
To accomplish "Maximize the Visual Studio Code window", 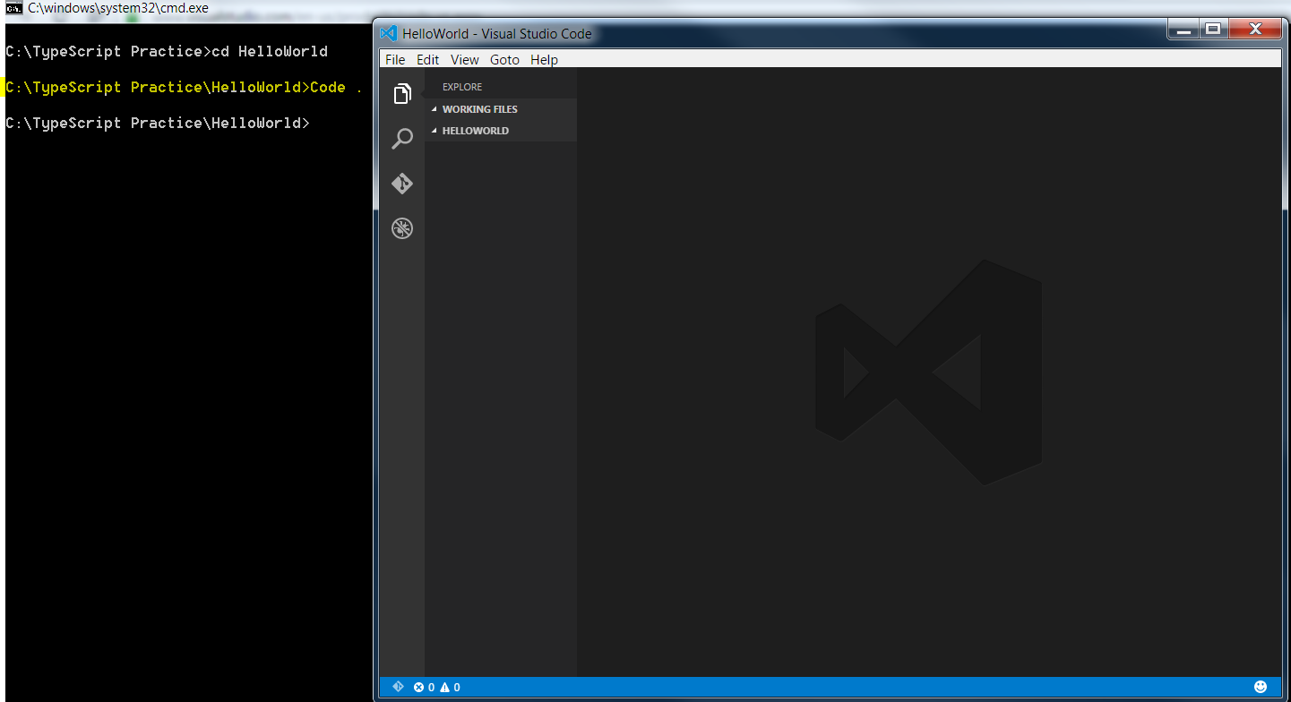I will click(1213, 30).
